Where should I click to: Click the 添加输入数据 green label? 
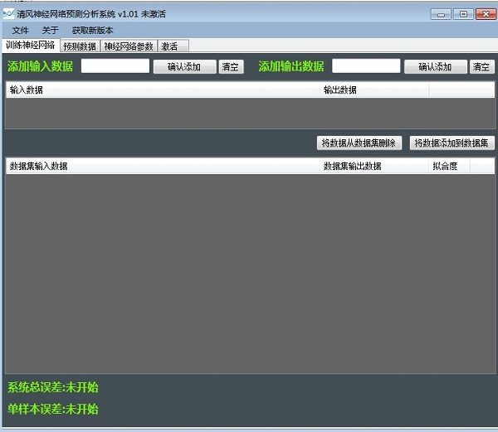coord(41,66)
